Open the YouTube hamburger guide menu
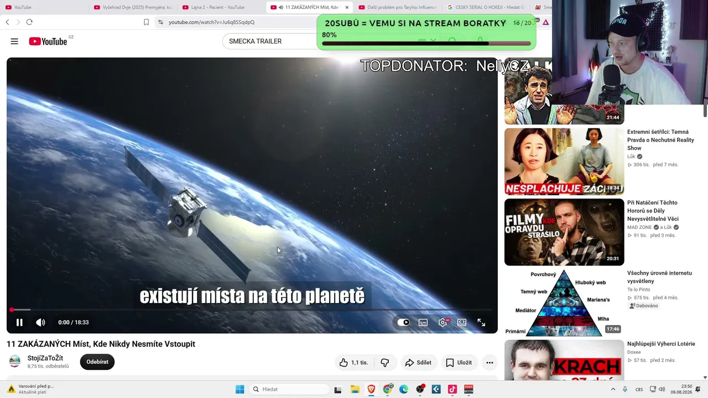This screenshot has height=398, width=708. coord(14,41)
